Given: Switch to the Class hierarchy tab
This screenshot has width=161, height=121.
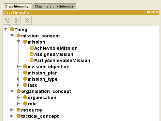Looking at the screenshot, I should pos(17,7).
